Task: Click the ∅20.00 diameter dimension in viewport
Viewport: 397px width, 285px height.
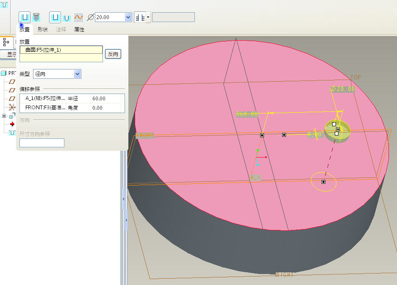Action: tap(343, 89)
